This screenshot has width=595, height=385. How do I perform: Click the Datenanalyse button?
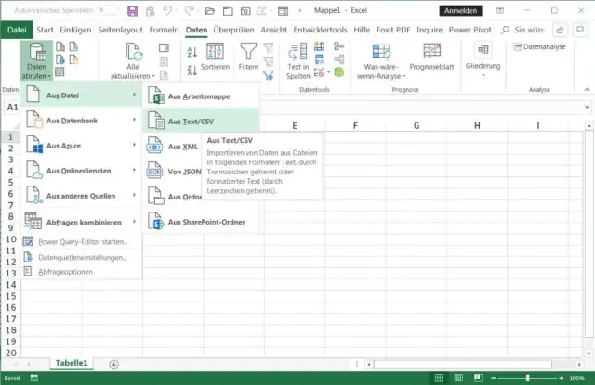pyautogui.click(x=544, y=45)
